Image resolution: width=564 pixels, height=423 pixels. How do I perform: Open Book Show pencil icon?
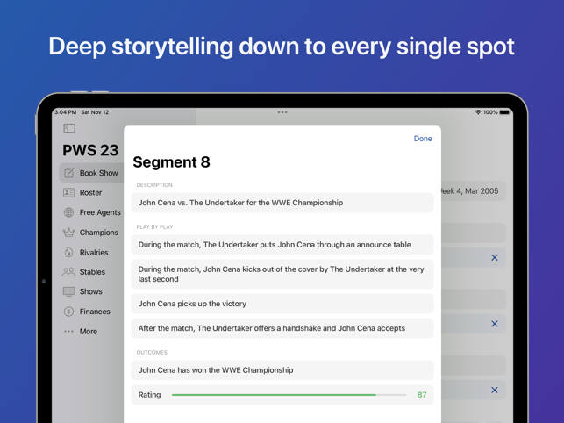coord(69,173)
